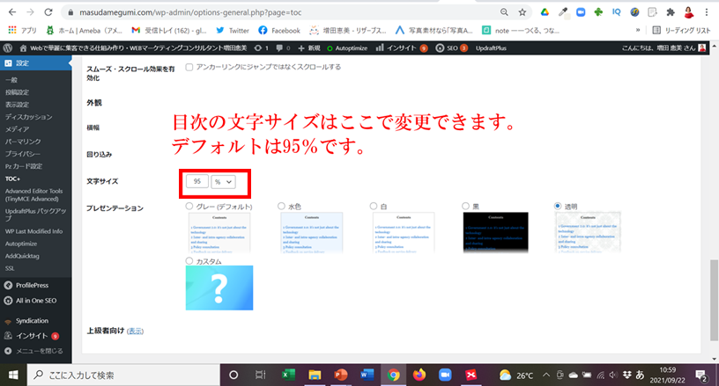Screen dimensions: 719x386
Task: Click the taskbar search box
Action: pyautogui.click(x=124, y=375)
